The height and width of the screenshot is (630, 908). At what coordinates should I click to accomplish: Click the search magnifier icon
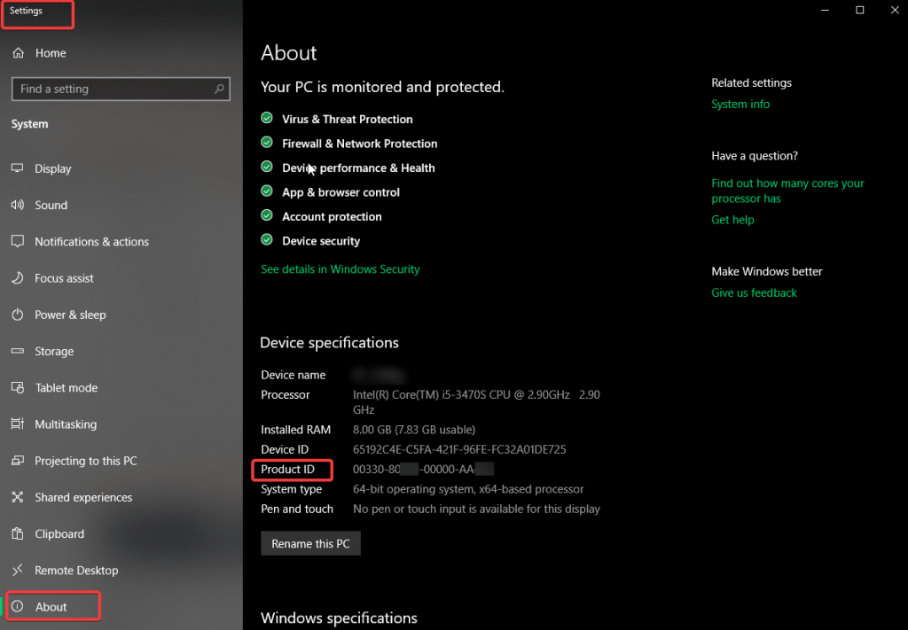[219, 89]
